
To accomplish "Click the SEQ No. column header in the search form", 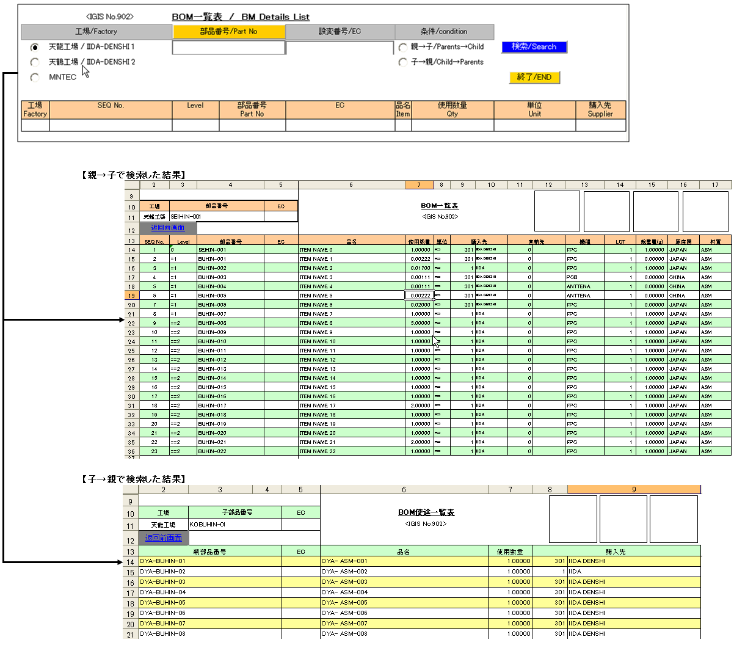I will (x=111, y=109).
